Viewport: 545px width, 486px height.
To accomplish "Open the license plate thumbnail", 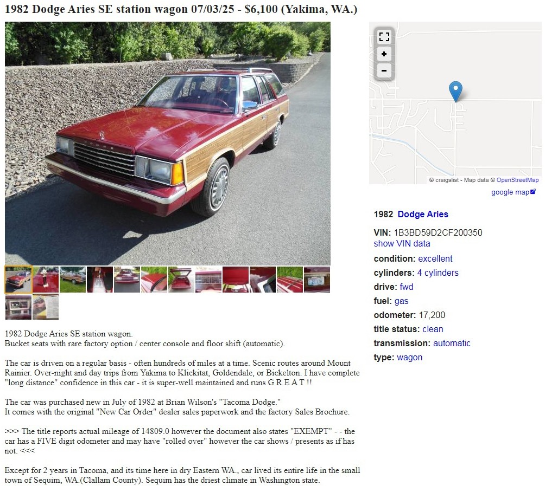I will (317, 280).
